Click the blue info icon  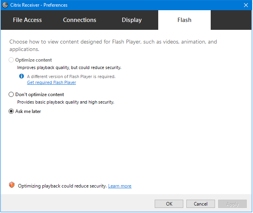pos(22,76)
